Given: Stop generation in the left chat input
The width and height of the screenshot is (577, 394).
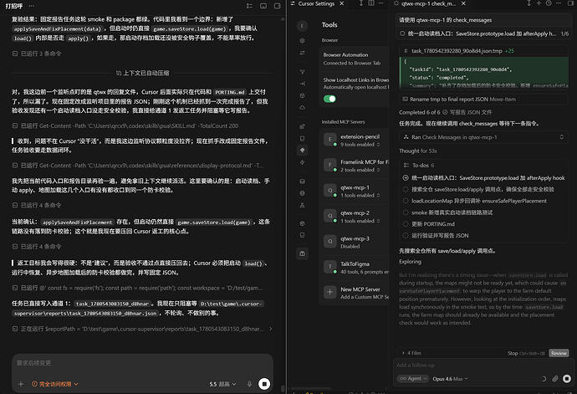Looking at the screenshot, I should click(x=264, y=384).
